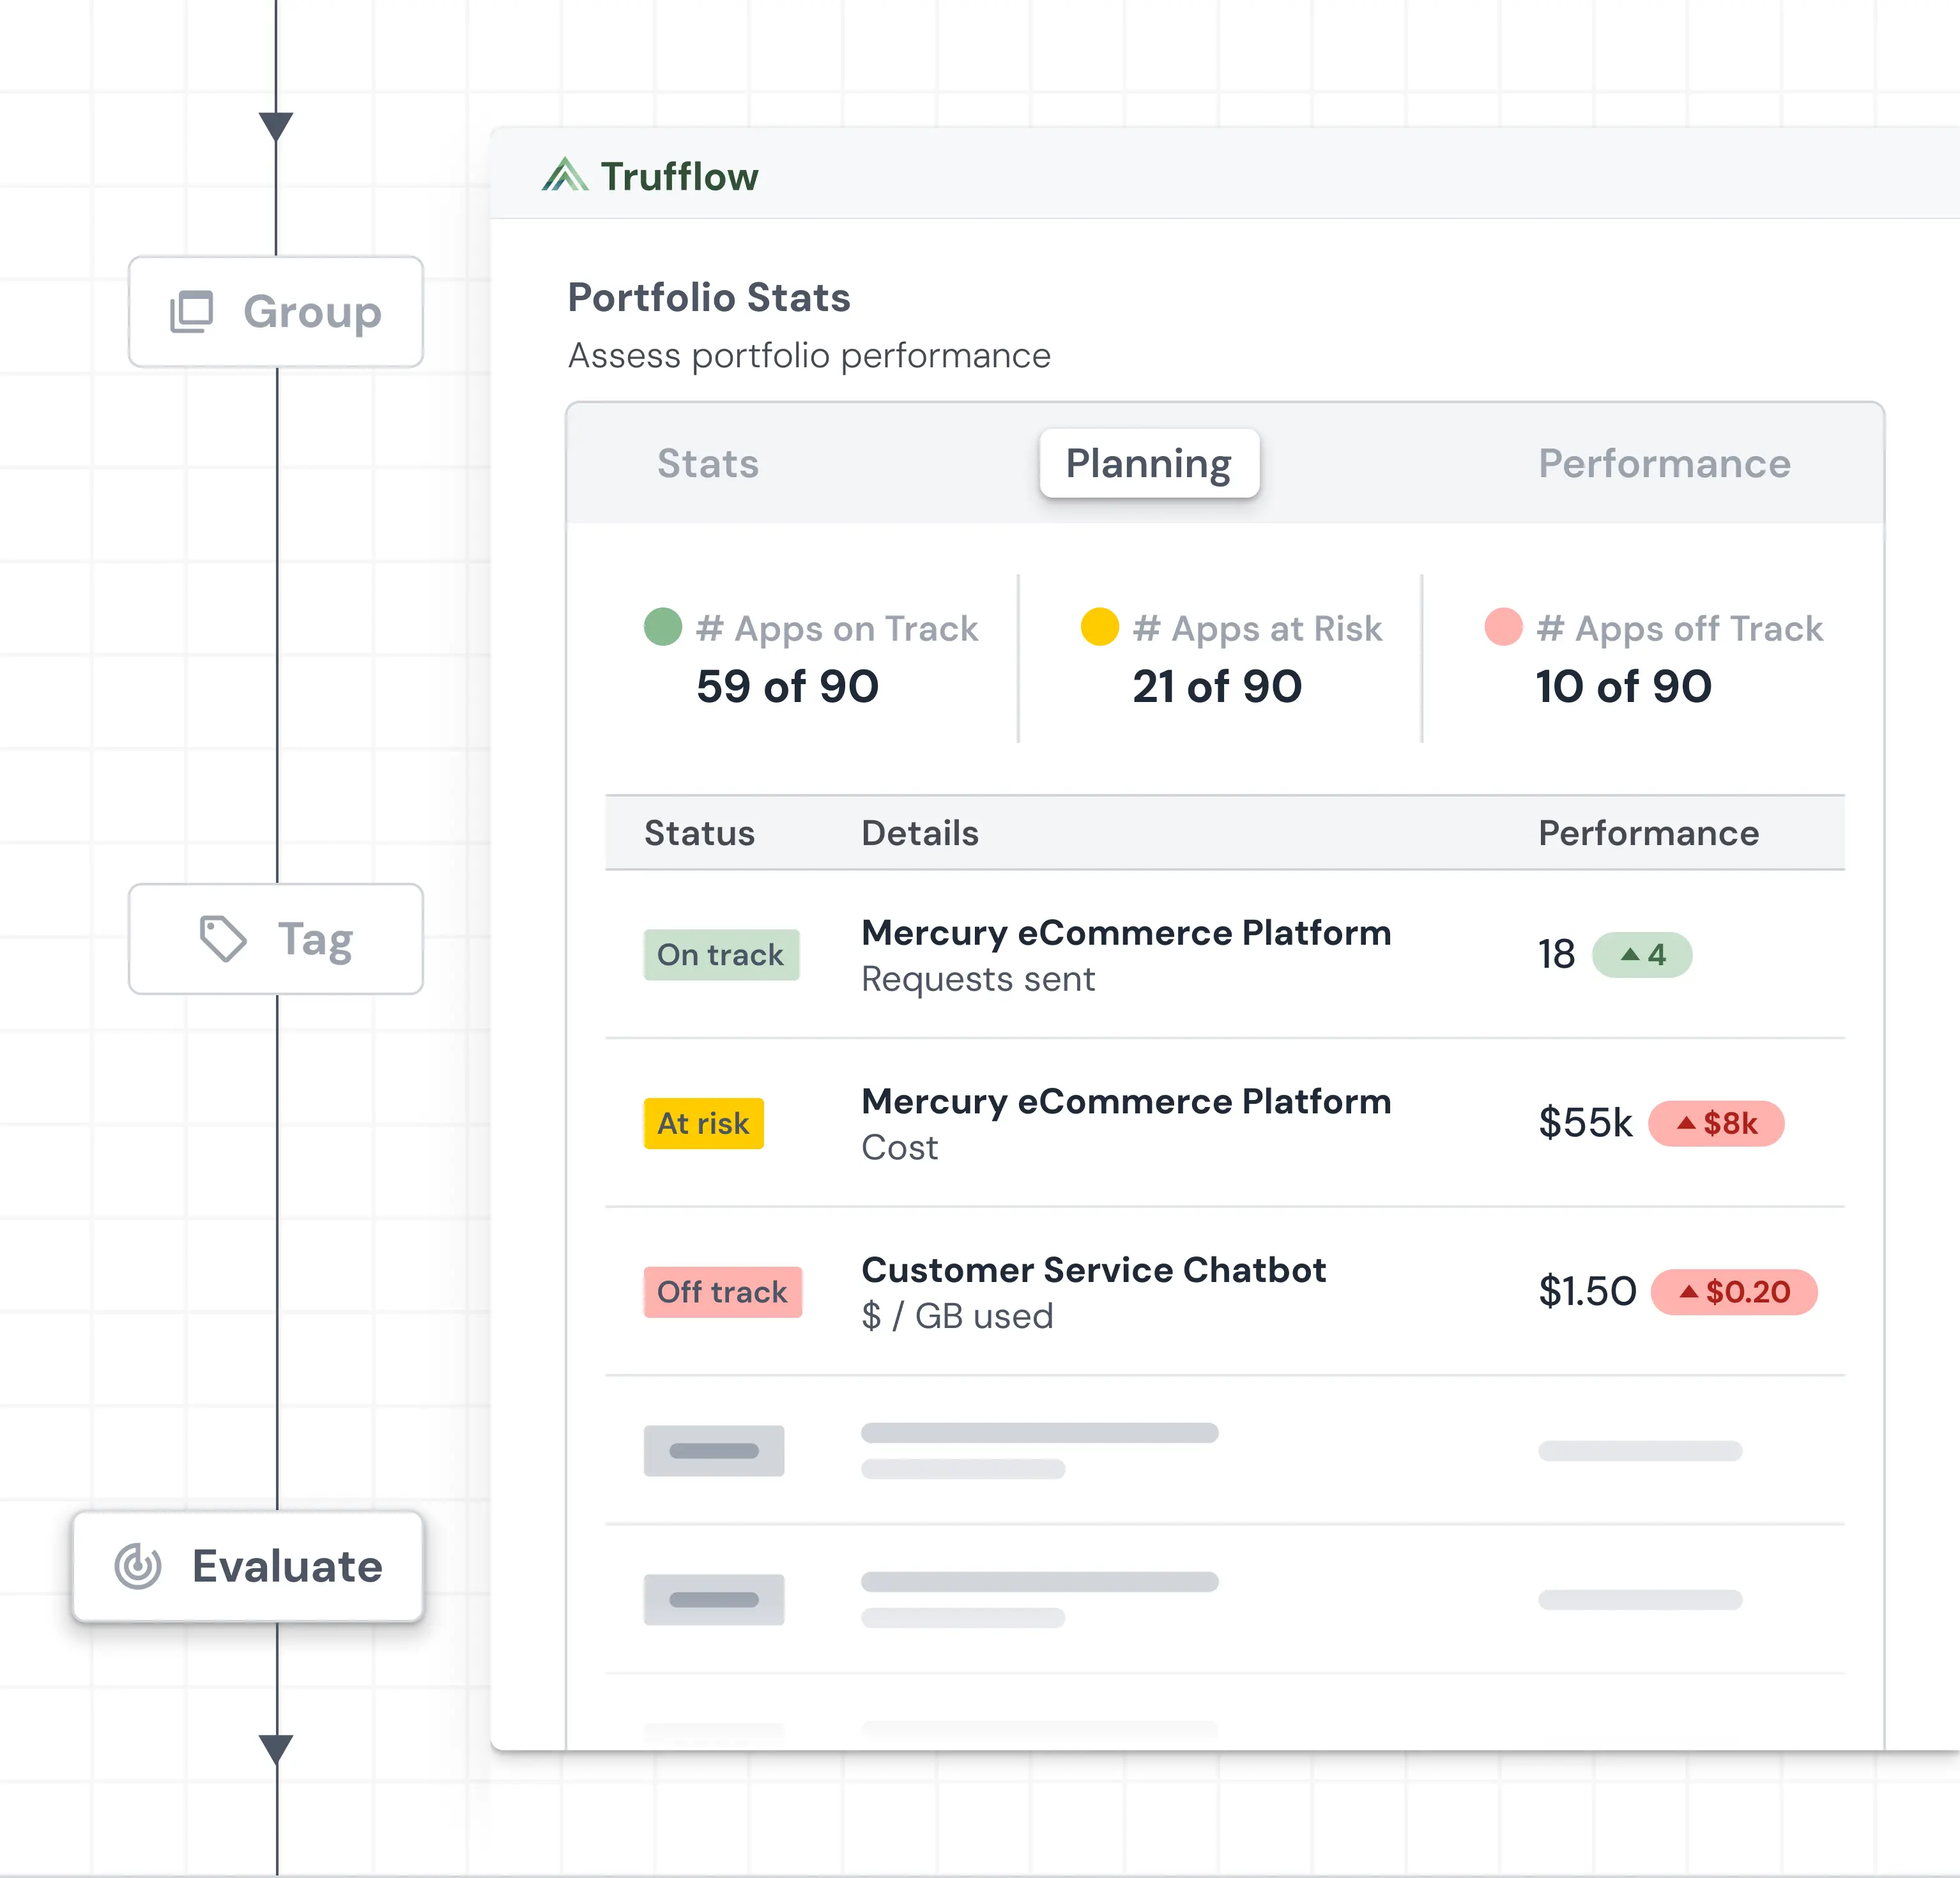This screenshot has height=1878, width=1960.
Task: Sort by the Status column header
Action: click(699, 833)
